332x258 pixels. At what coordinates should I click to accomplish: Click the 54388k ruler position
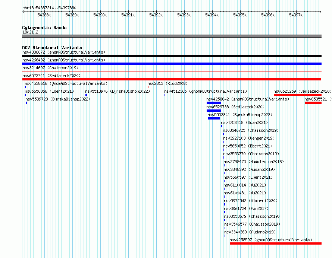(44, 15)
